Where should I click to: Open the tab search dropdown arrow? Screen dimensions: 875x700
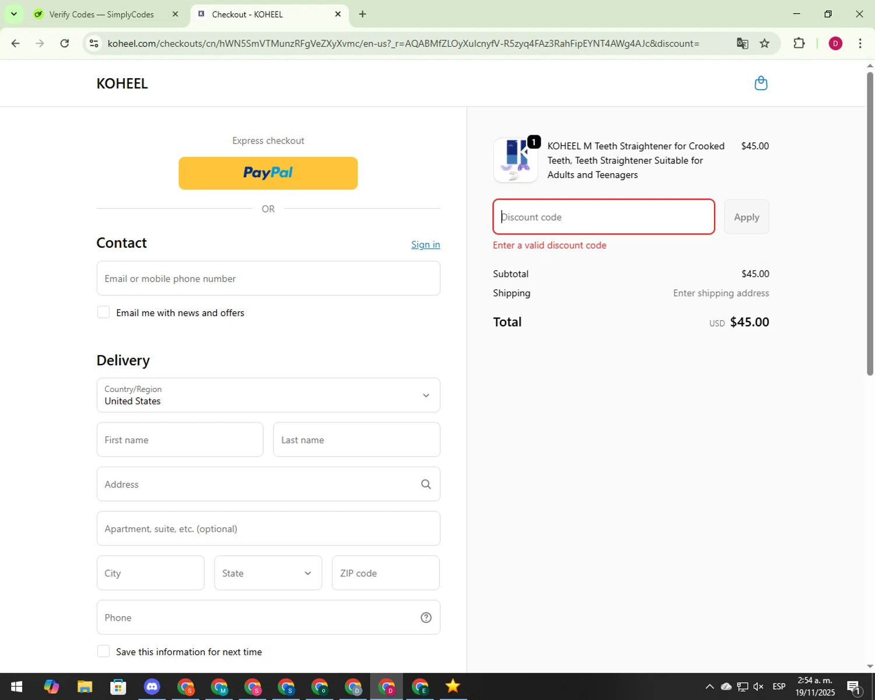[x=13, y=14]
